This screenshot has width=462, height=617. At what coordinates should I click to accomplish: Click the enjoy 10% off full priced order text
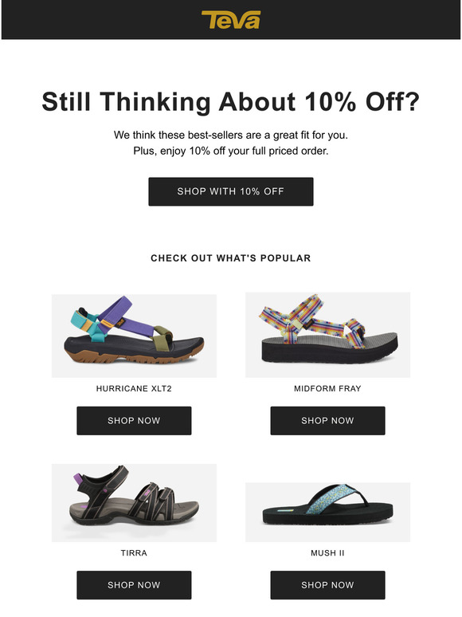pos(231,151)
